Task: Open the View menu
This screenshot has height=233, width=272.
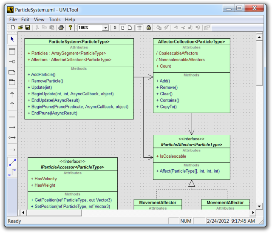Action: coord(39,20)
